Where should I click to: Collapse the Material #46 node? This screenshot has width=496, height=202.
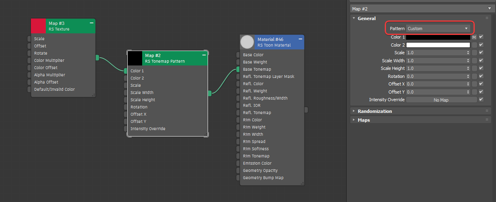pyautogui.click(x=300, y=39)
